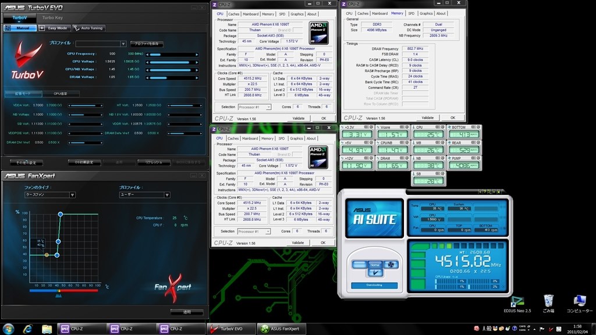Click Validate in the CPU-Z Memory window

coord(428,117)
